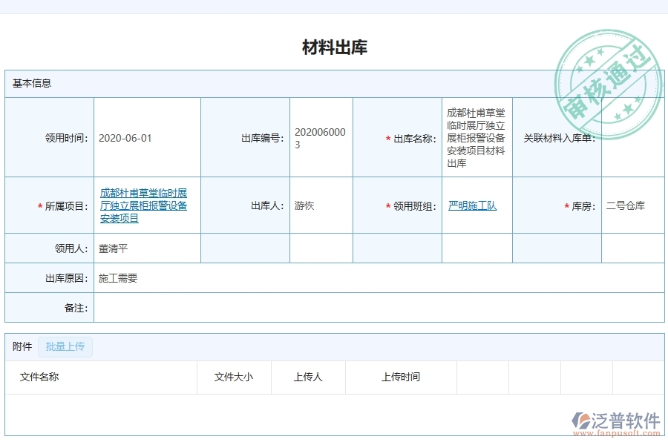Click the 文件名称 column header

[x=40, y=377]
